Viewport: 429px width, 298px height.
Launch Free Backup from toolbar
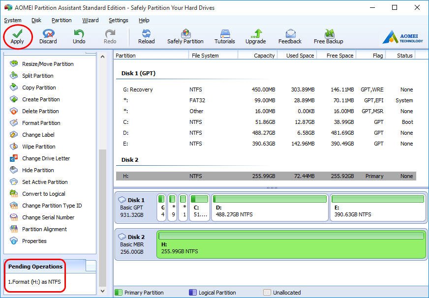tap(328, 36)
